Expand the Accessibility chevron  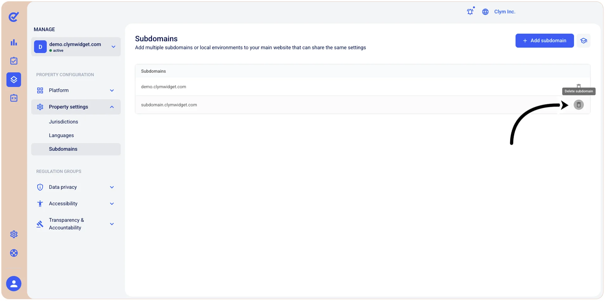[x=112, y=204]
